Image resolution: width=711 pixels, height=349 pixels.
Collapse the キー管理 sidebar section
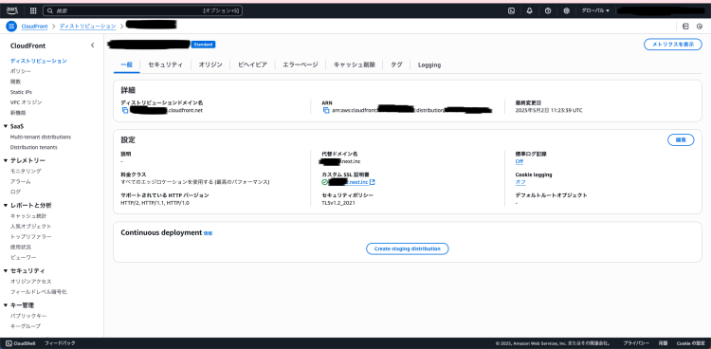tap(6, 305)
